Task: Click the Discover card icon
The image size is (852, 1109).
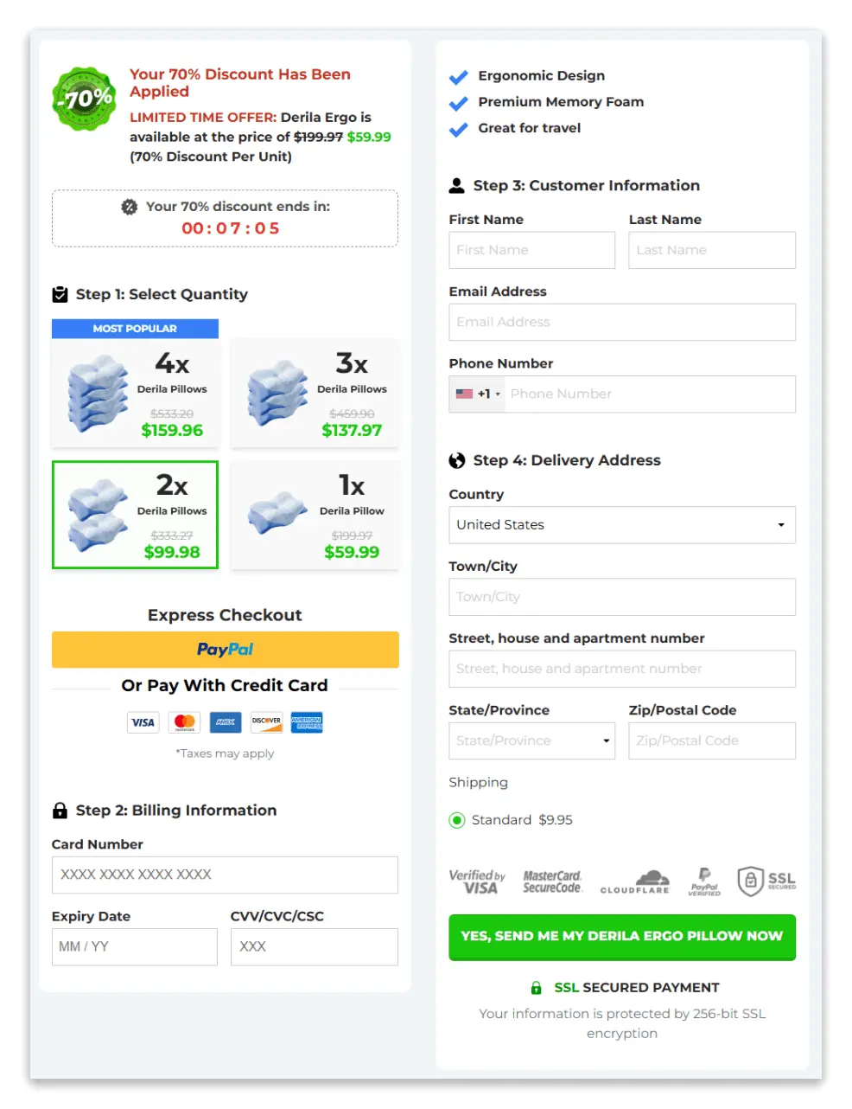Action: pos(266,722)
